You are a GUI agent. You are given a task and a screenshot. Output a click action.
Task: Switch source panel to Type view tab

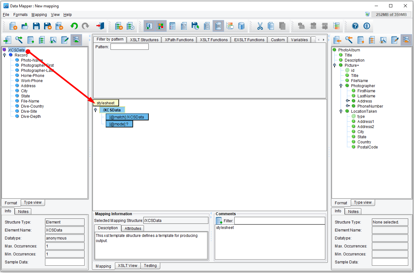point(33,202)
